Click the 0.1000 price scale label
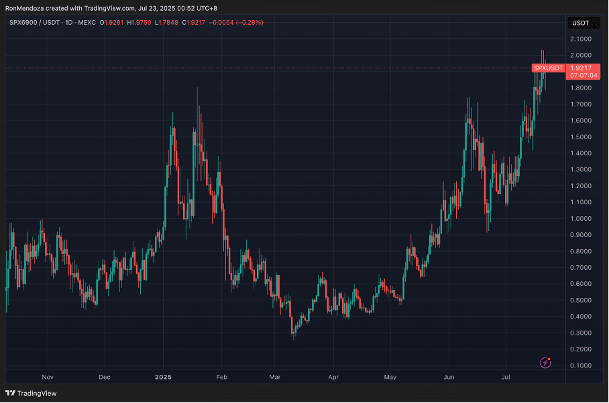 [x=581, y=366]
